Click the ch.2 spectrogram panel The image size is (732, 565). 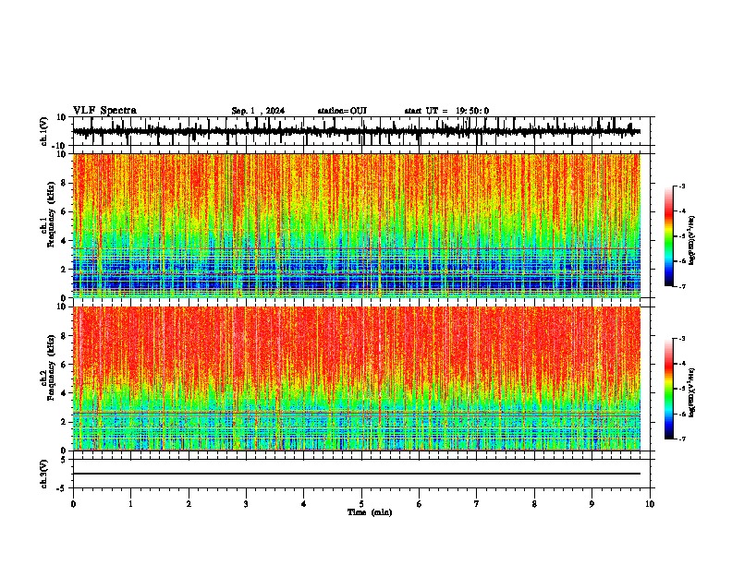(x=357, y=379)
